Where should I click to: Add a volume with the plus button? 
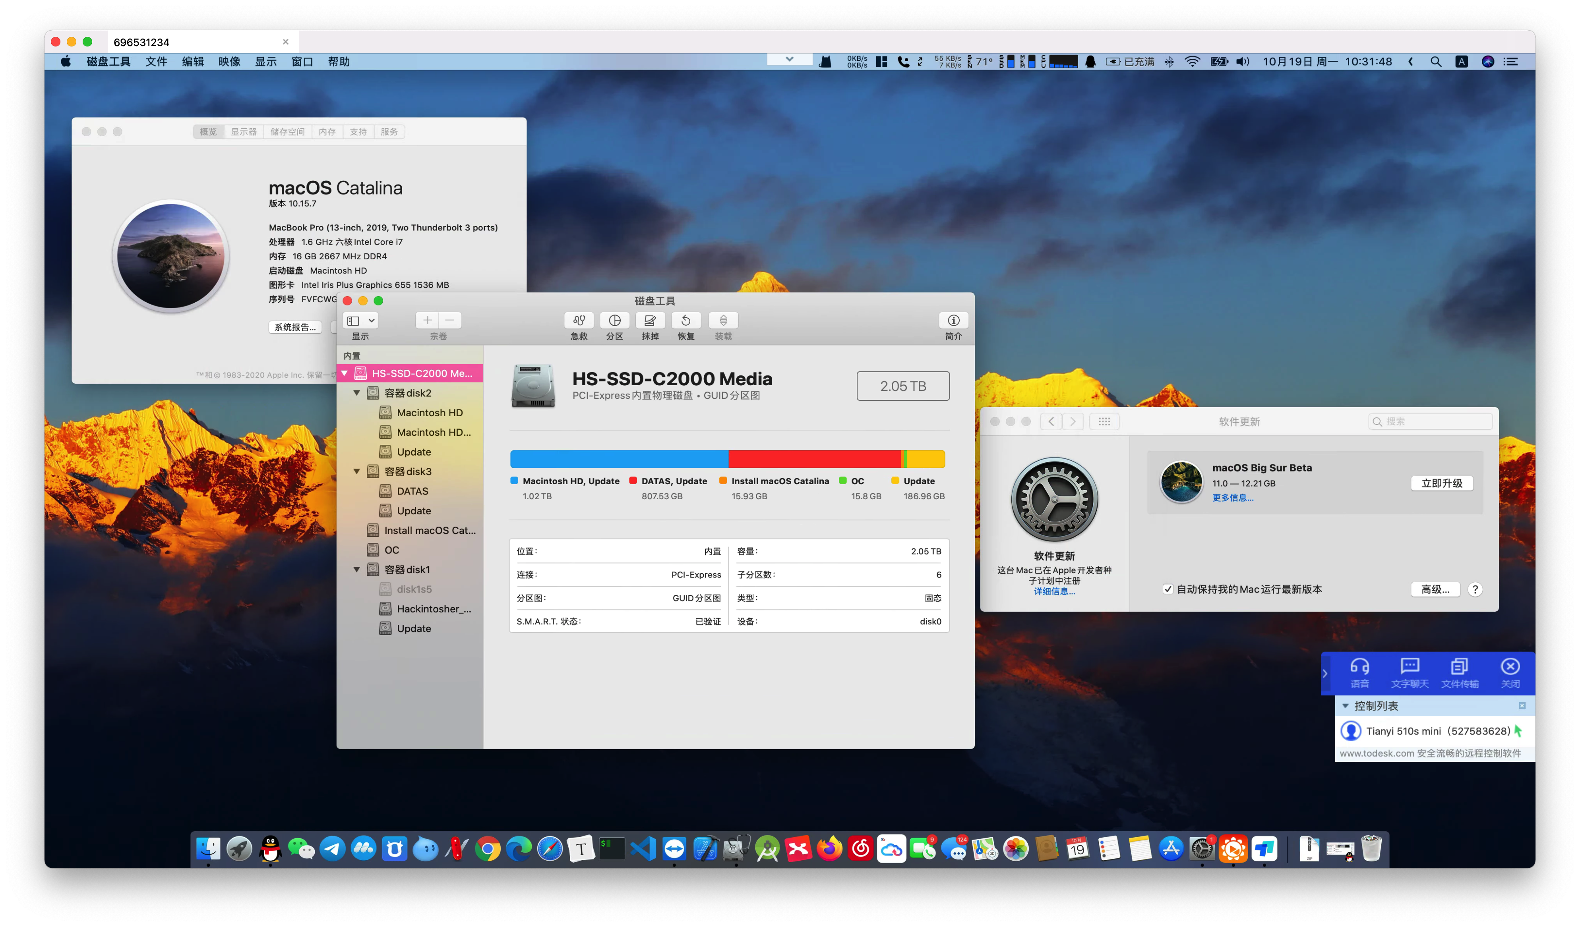pos(427,320)
